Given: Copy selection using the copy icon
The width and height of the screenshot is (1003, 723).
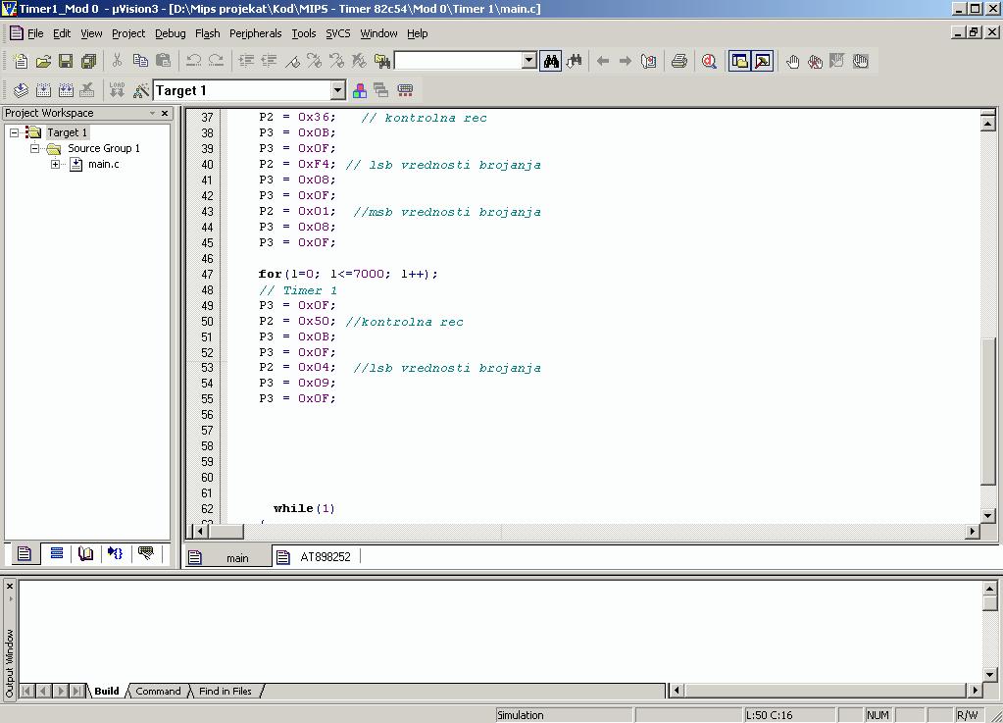Looking at the screenshot, I should (x=140, y=61).
